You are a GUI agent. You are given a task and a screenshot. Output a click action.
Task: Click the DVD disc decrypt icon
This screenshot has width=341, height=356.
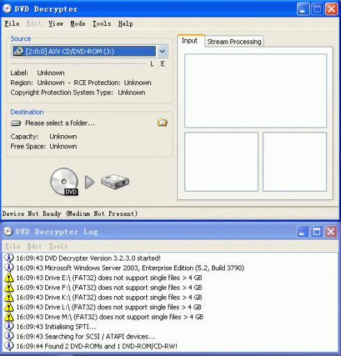coord(64,182)
